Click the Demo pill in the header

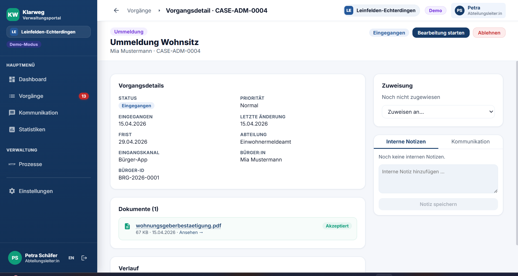tap(435, 11)
